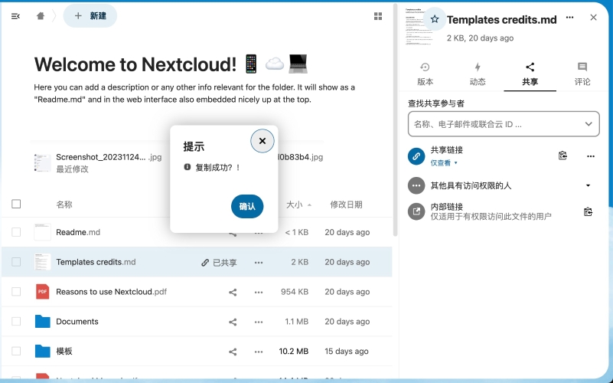Image resolution: width=613 pixels, height=383 pixels.
Task: Star Templates credits.md as favorite
Action: [x=435, y=19]
